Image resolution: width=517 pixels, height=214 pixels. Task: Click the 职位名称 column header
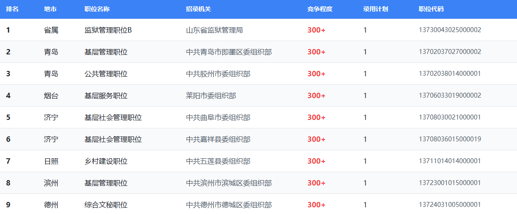tap(97, 9)
